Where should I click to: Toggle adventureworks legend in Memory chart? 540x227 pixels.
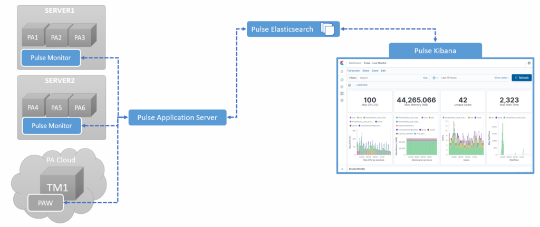coord(406,125)
